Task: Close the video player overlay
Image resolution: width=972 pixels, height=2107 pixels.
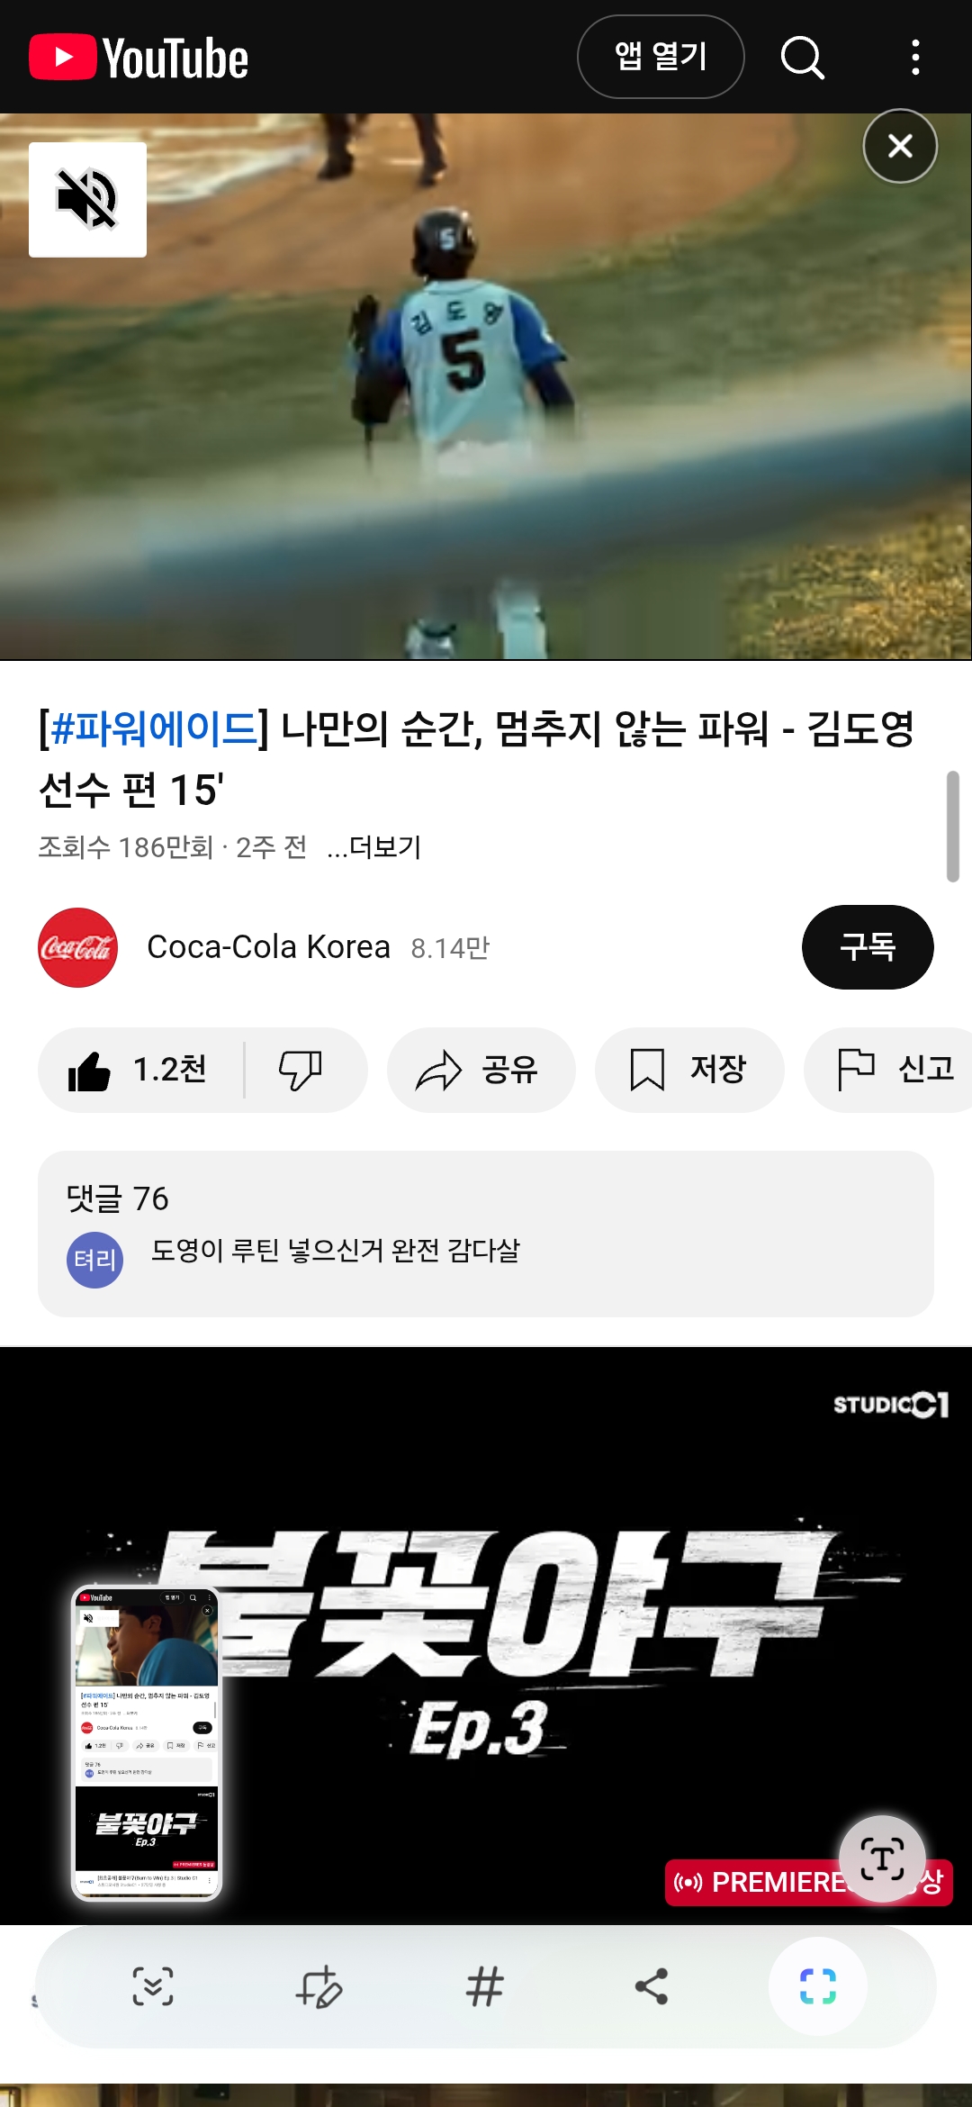Action: [x=900, y=146]
